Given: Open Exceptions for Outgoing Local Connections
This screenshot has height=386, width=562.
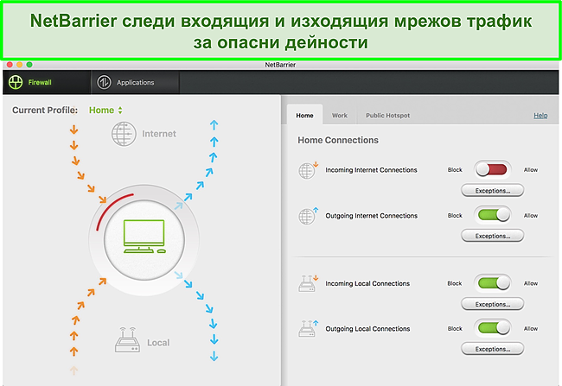Looking at the screenshot, I should coord(493,349).
